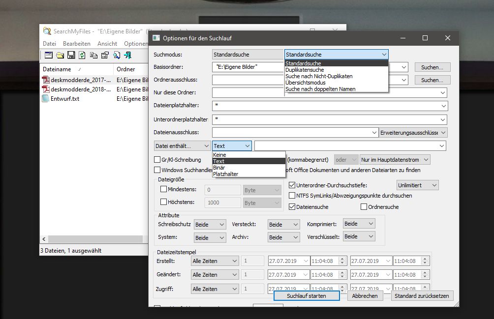Open the Ansicht menu

(x=107, y=44)
